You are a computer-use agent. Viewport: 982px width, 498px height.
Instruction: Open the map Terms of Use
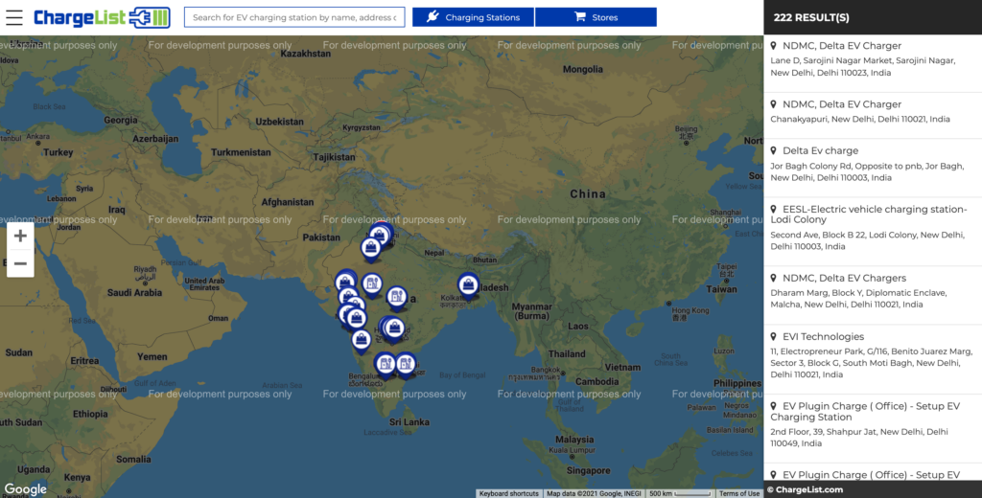tap(739, 493)
